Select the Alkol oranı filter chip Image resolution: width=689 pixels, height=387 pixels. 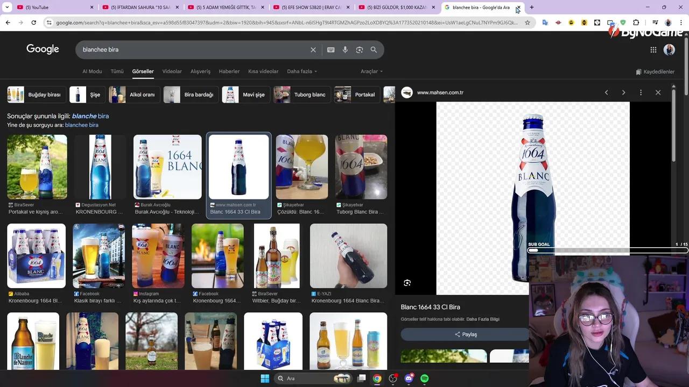click(x=135, y=95)
